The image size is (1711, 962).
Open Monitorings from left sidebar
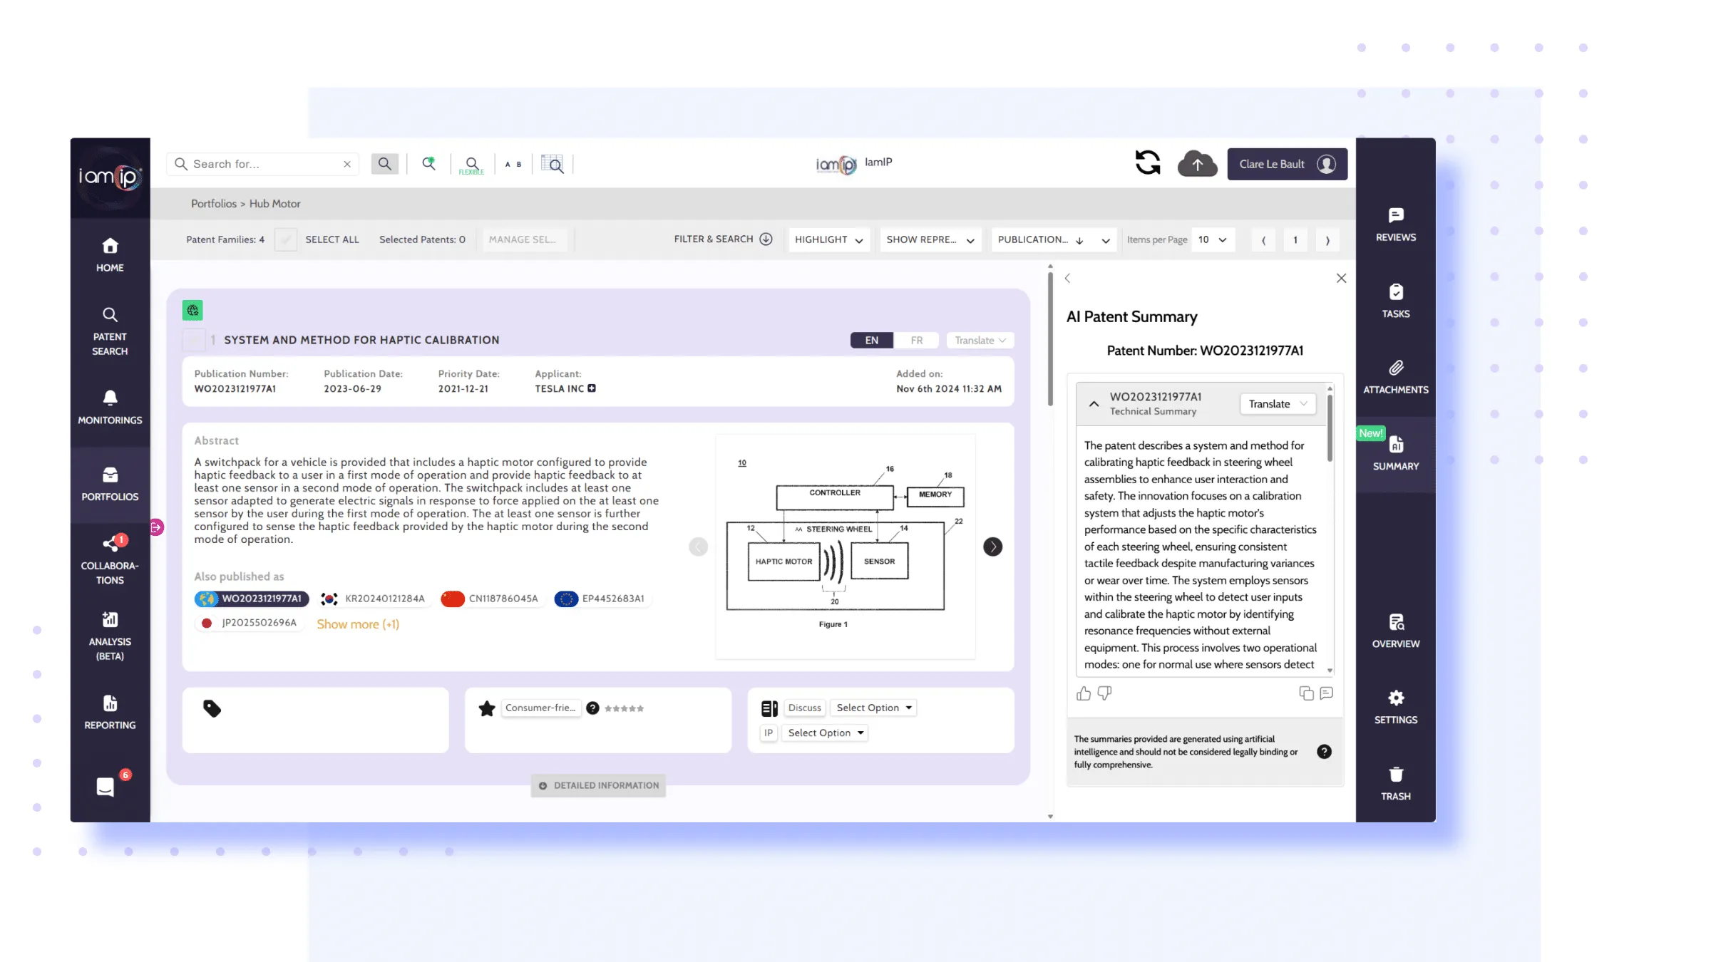pyautogui.click(x=110, y=407)
